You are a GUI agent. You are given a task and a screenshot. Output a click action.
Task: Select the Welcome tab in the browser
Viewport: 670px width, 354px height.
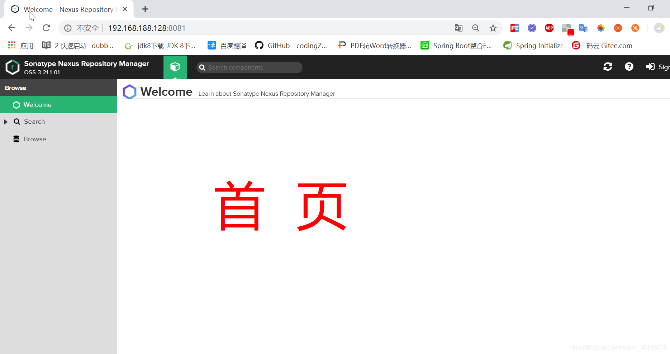coord(68,9)
